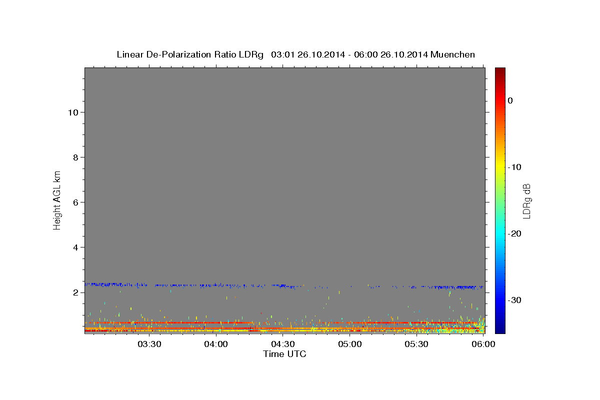Image resolution: width=600 pixels, height=400 pixels.
Task: Click the plot title "Linear De-Polarization Ratio LDRg"
Action: (190, 54)
